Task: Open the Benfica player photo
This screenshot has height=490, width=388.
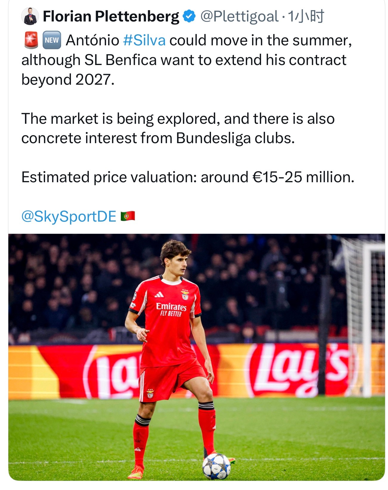Action: (x=197, y=357)
